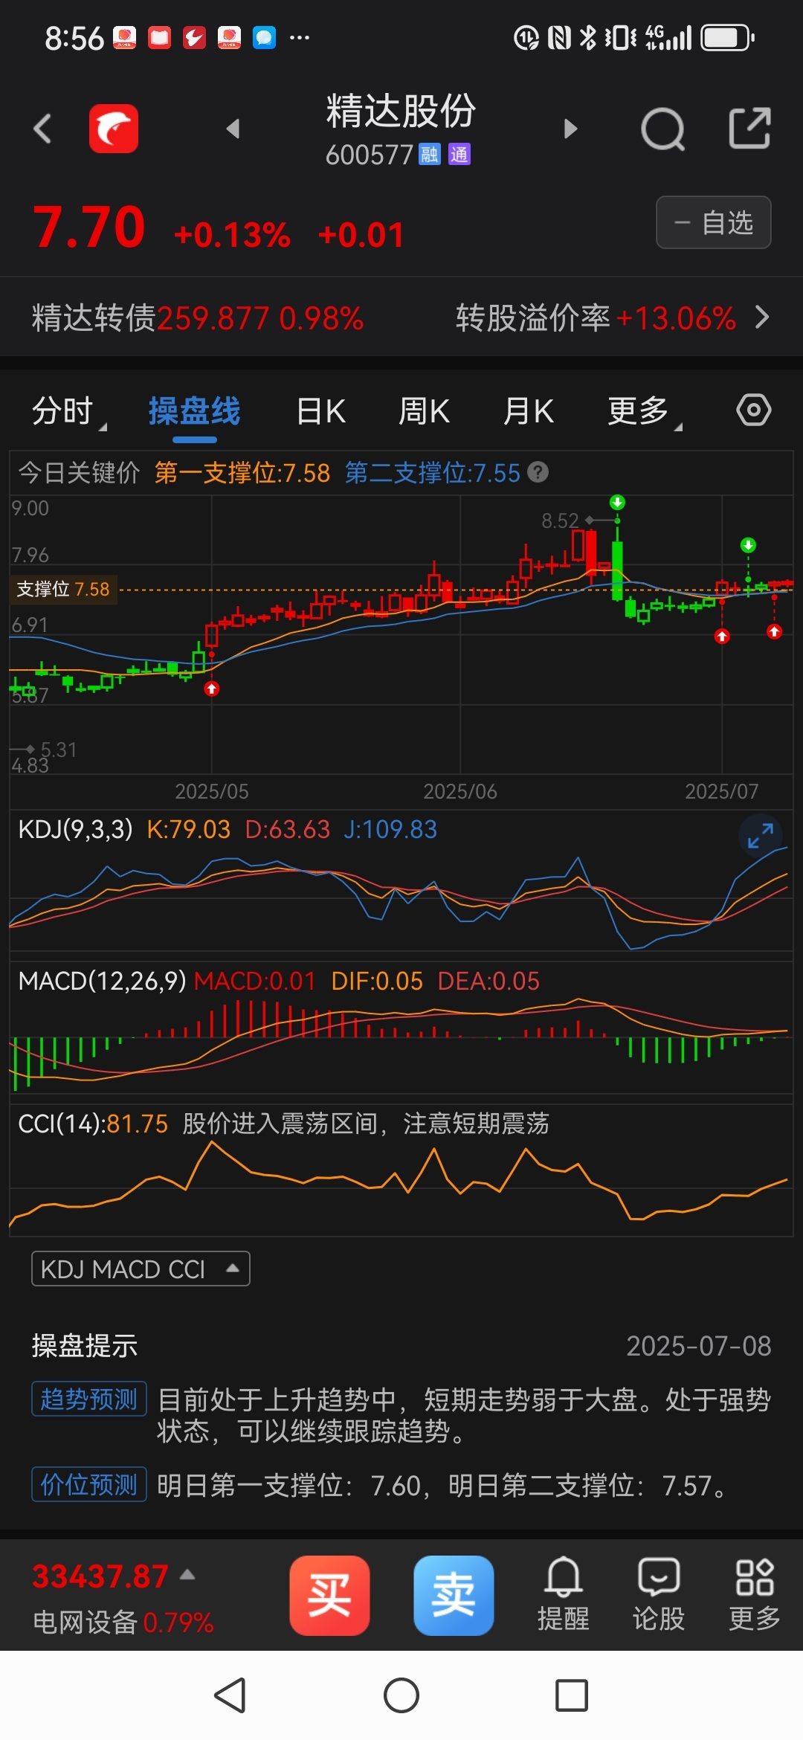Viewport: 803px width, 1740px height.
Task: Tap green sell signal marker near 8.52
Action: tap(617, 503)
